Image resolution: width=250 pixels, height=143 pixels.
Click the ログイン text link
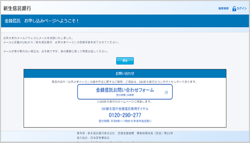pyautogui.click(x=241, y=9)
